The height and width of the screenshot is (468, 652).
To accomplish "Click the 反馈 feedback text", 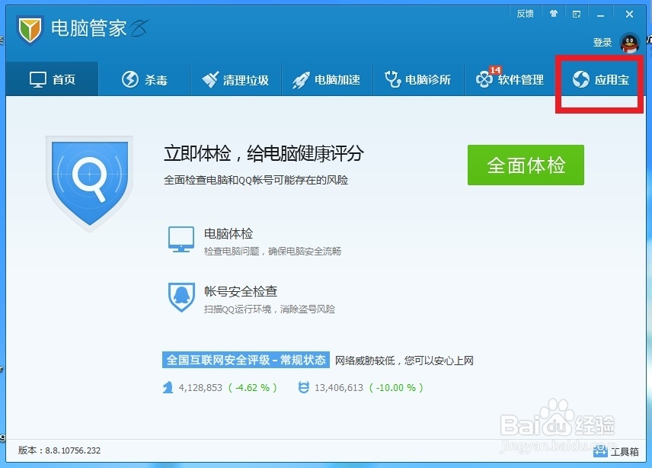I will [x=524, y=12].
